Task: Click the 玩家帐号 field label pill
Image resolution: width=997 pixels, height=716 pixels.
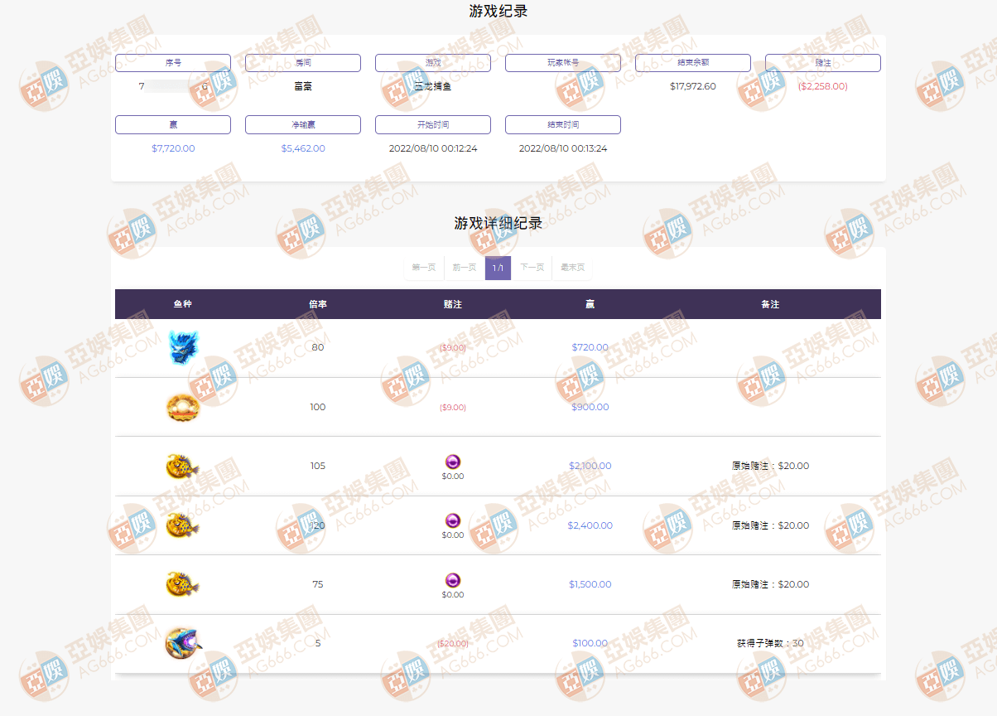Action: (562, 62)
